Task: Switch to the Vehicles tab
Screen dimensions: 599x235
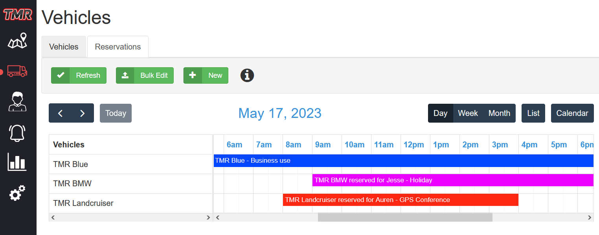Action: pyautogui.click(x=64, y=47)
